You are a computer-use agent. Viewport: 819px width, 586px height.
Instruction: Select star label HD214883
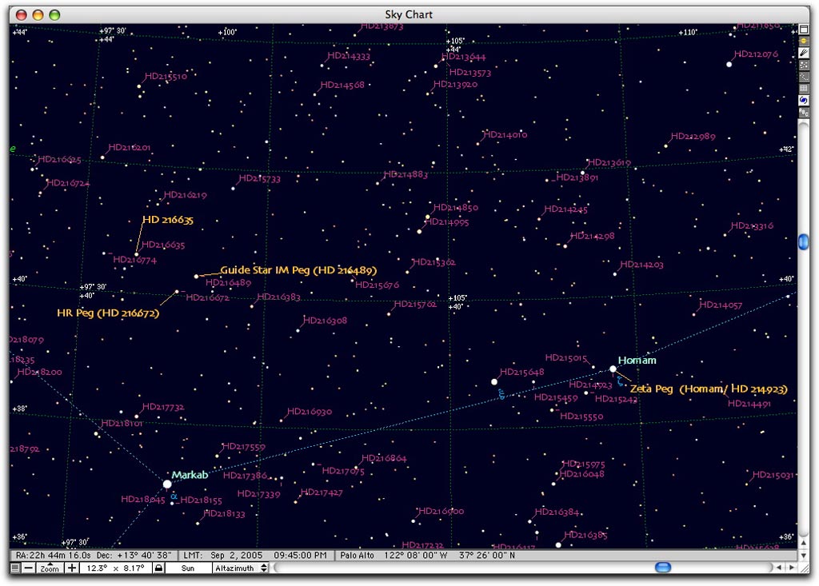pyautogui.click(x=406, y=174)
